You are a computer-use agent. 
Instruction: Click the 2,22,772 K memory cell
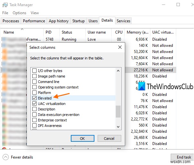point(139,119)
